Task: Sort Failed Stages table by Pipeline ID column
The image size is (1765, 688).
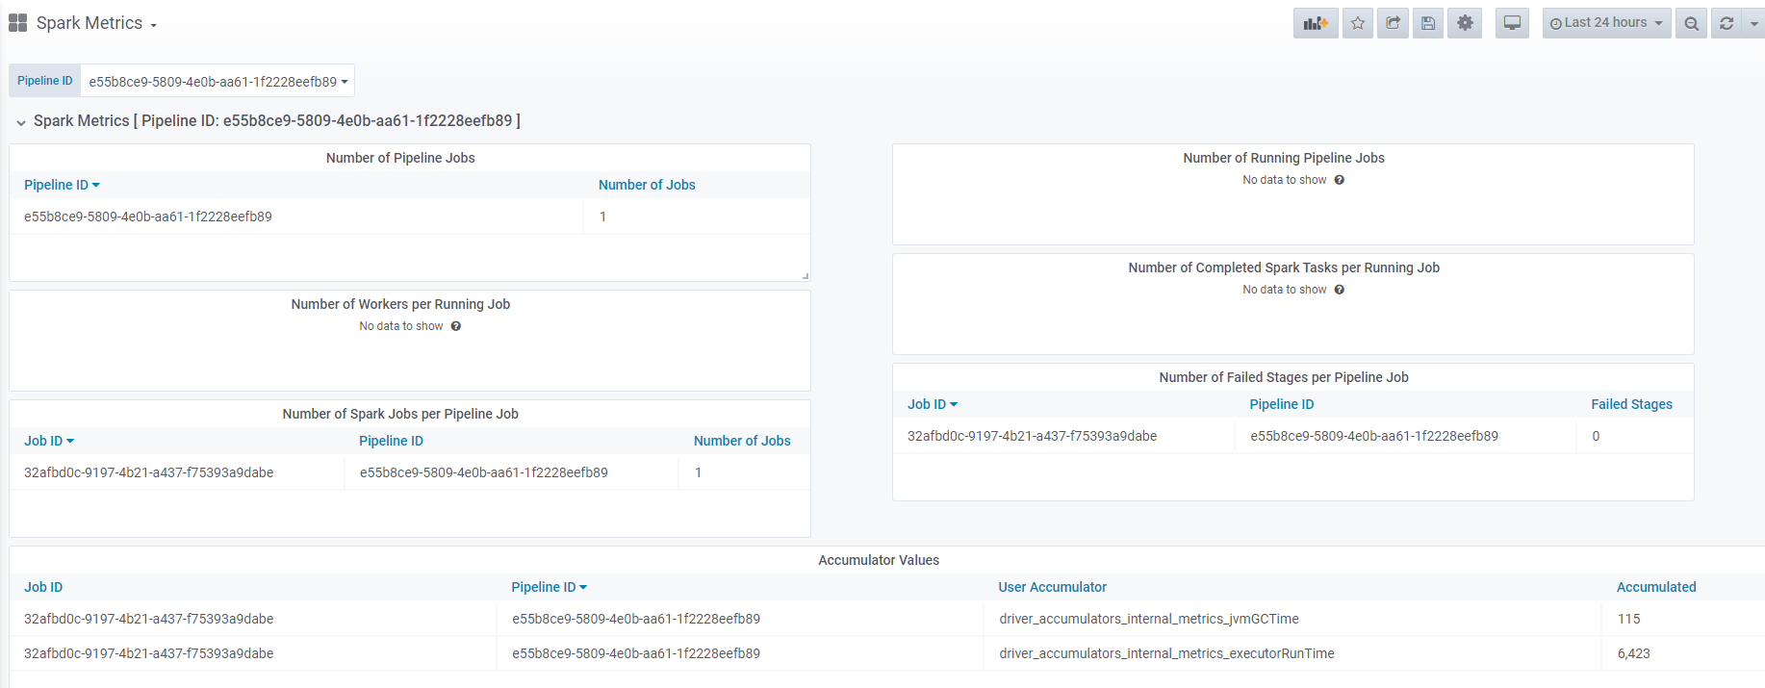Action: [1282, 404]
